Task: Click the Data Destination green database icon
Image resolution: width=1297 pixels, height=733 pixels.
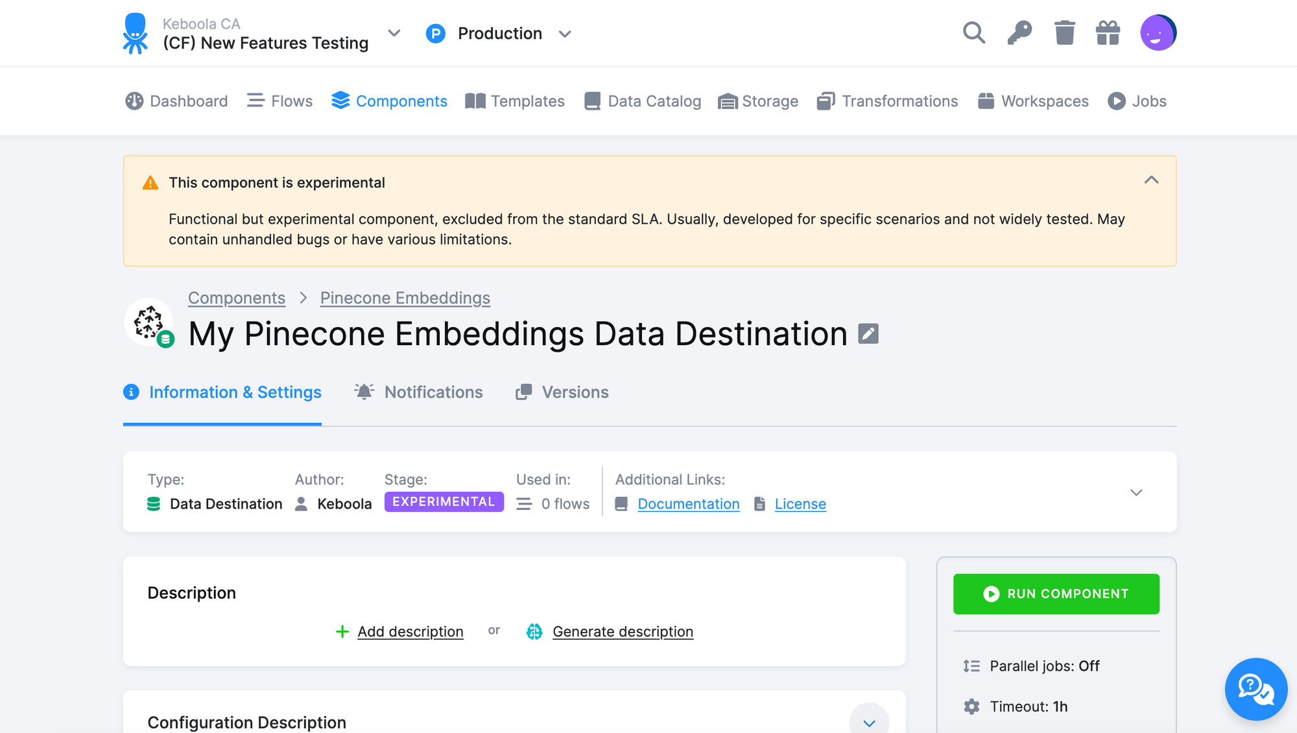Action: (x=154, y=504)
